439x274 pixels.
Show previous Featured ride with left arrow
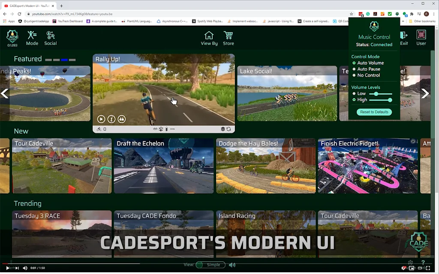click(x=5, y=93)
